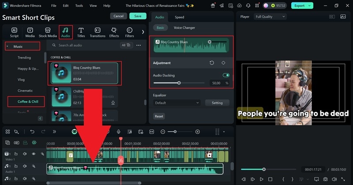The width and height of the screenshot is (353, 185).
Task: Take a snapshot with the camera icon
Action: click(x=325, y=179)
